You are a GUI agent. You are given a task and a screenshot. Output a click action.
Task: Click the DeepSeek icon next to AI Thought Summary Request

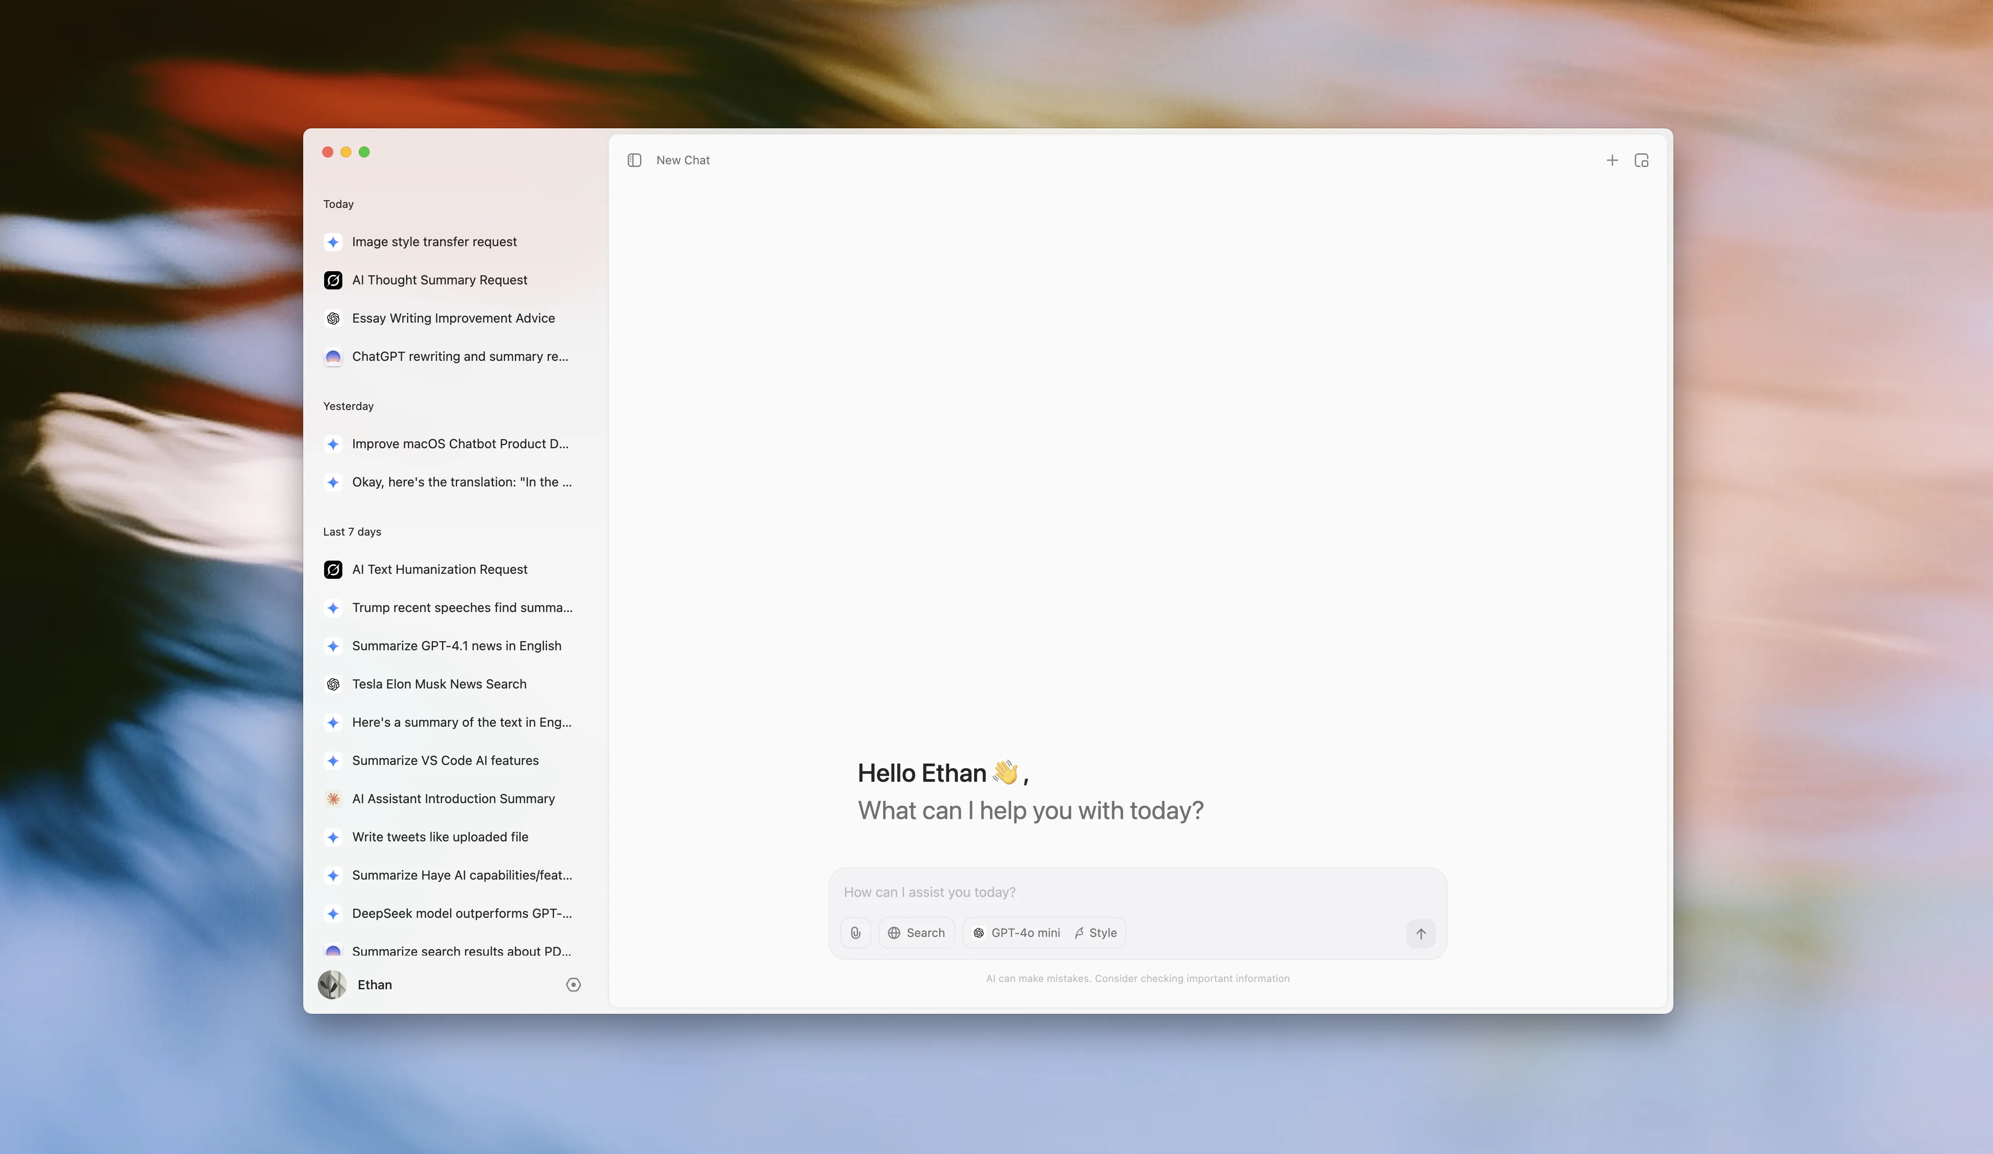coord(333,280)
